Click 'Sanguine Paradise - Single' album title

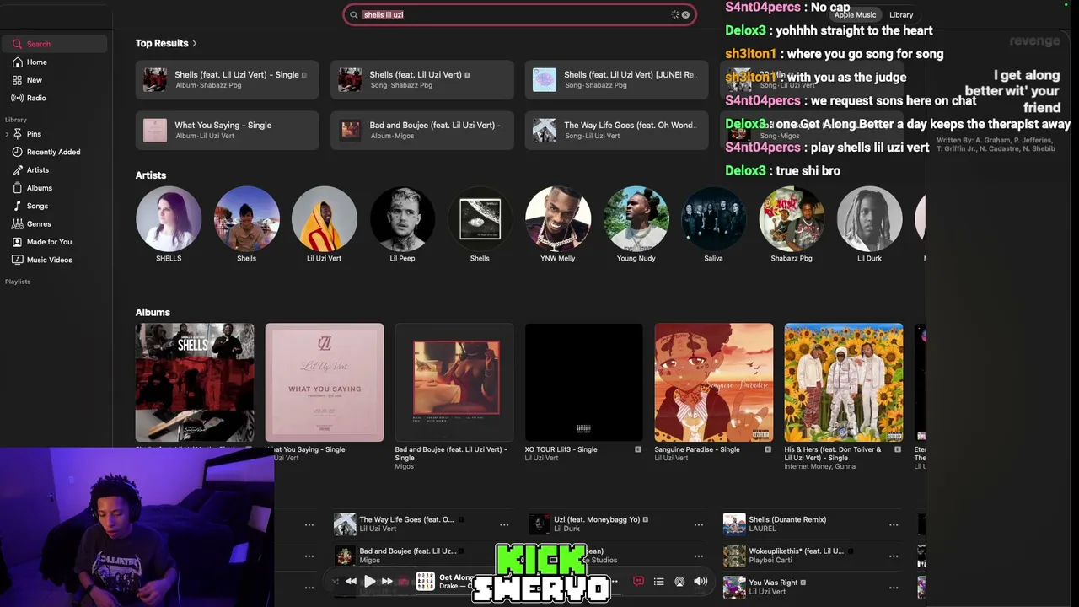[697, 449]
